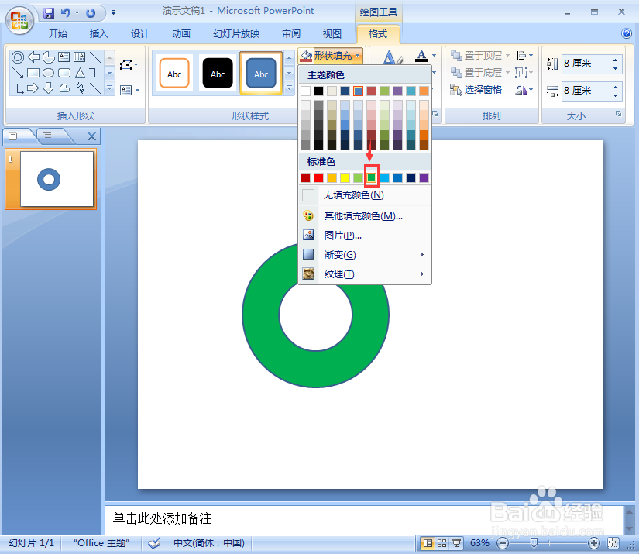Open the 视图 (View) tab

332,34
